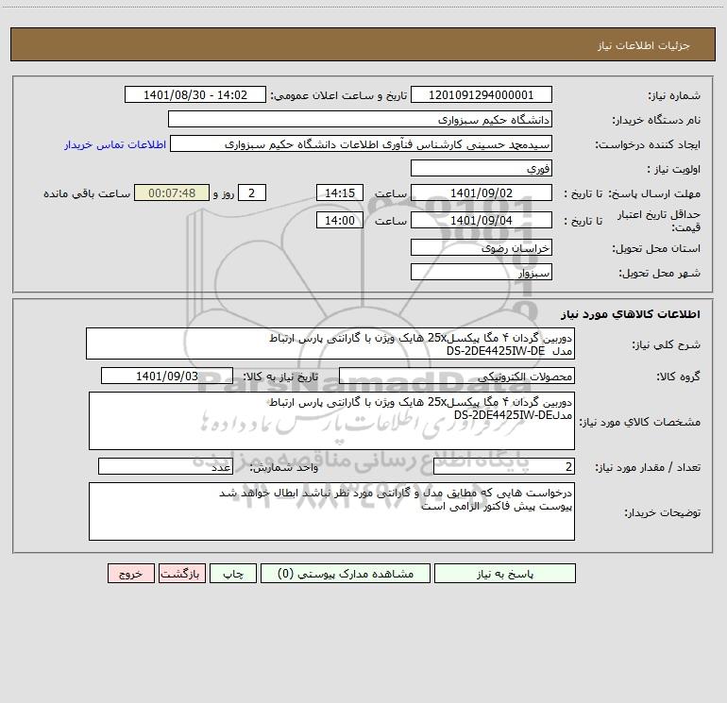Click the unit field عدد
Image resolution: width=727 pixels, height=703 pixels.
165,466
